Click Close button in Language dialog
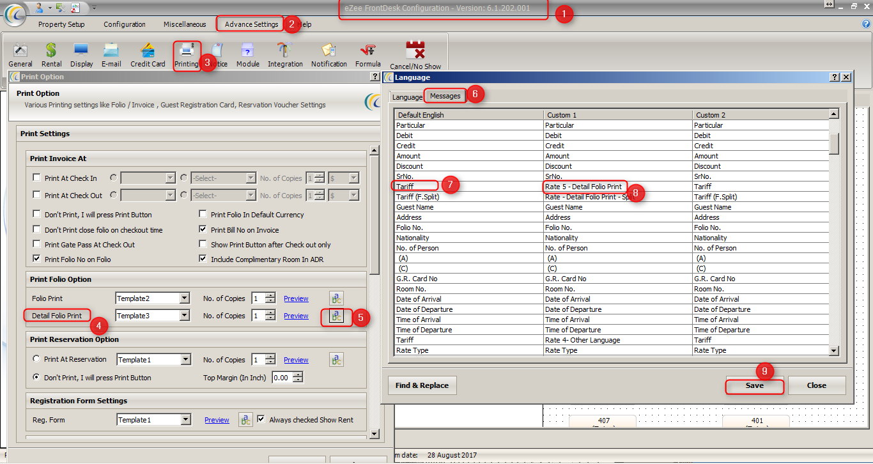This screenshot has height=464, width=873. tap(817, 385)
